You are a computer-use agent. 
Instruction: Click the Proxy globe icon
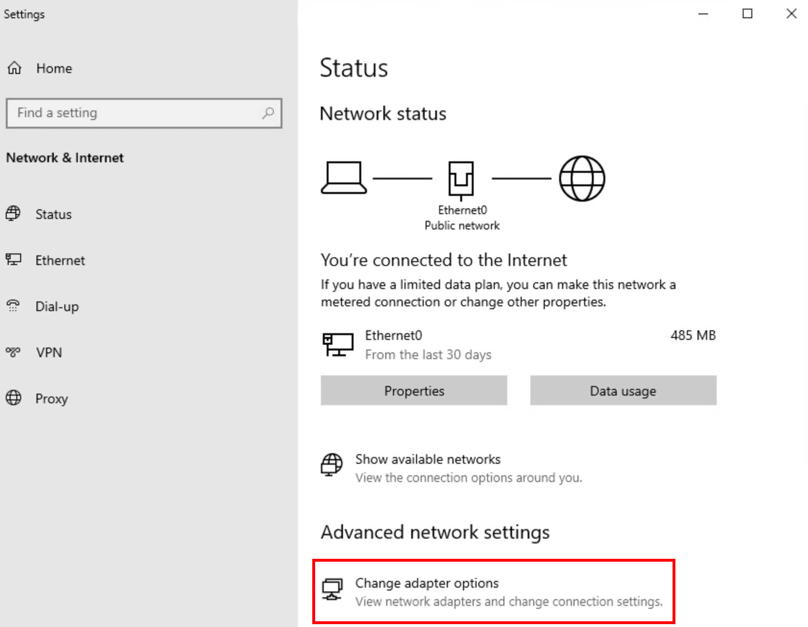[x=13, y=398]
